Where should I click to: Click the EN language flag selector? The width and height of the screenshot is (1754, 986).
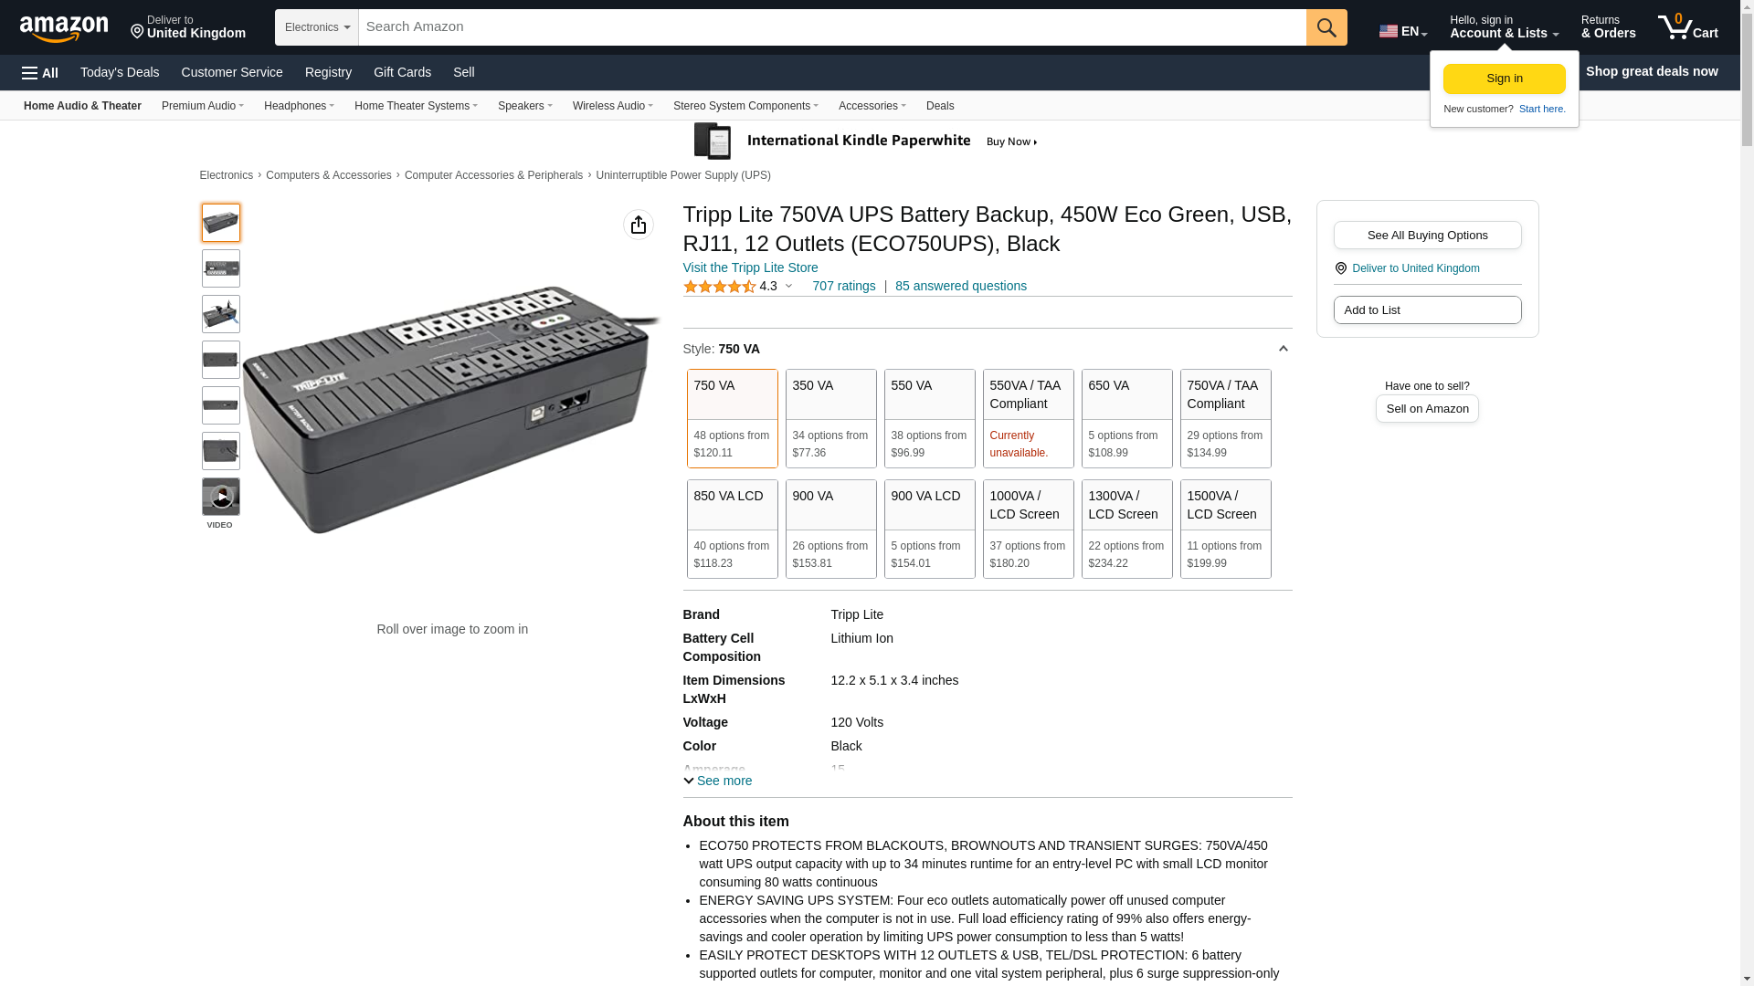pos(1402,31)
